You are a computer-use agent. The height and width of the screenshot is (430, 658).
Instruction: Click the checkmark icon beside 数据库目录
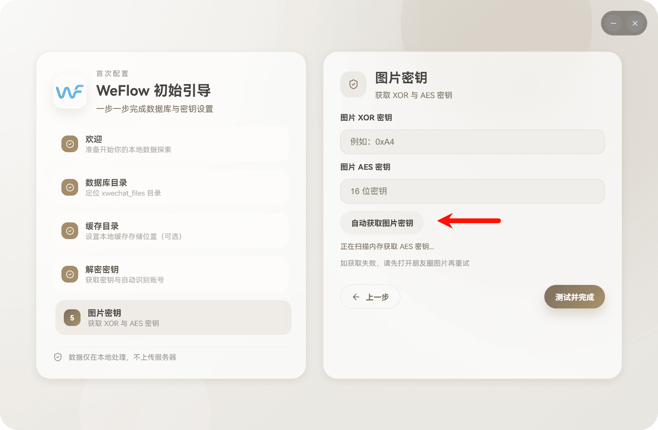(x=70, y=187)
